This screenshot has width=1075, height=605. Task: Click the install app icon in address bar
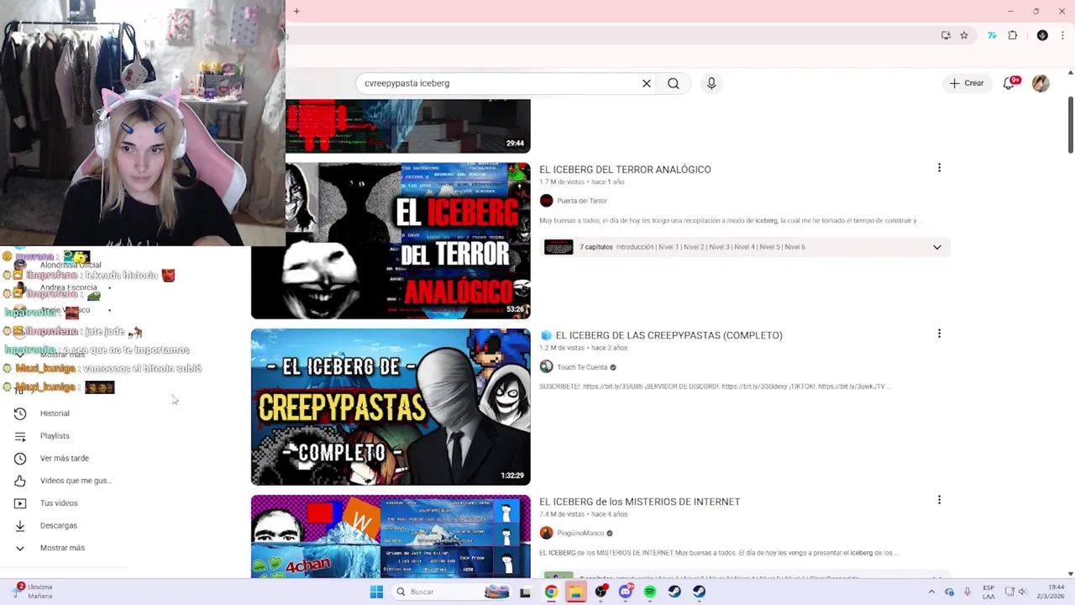coord(946,35)
